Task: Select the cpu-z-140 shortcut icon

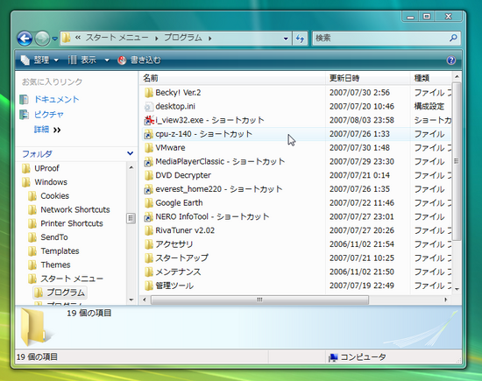Action: [149, 134]
